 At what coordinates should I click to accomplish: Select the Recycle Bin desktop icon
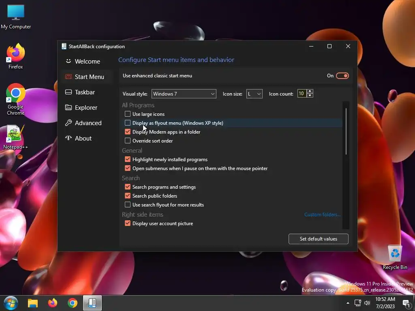point(395,257)
